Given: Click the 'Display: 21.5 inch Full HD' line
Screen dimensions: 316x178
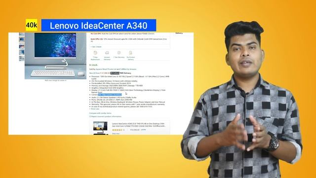Looking at the screenshot, I should point(128,91).
